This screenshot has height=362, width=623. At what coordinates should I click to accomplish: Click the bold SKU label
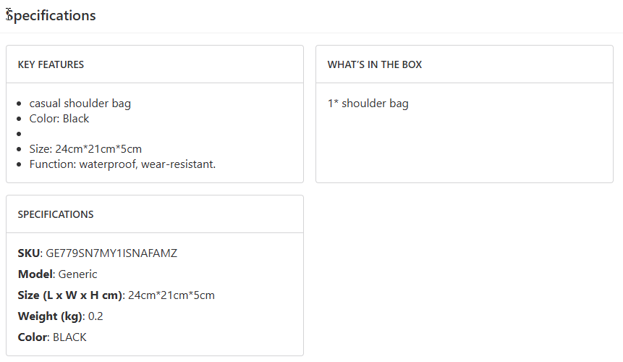29,253
